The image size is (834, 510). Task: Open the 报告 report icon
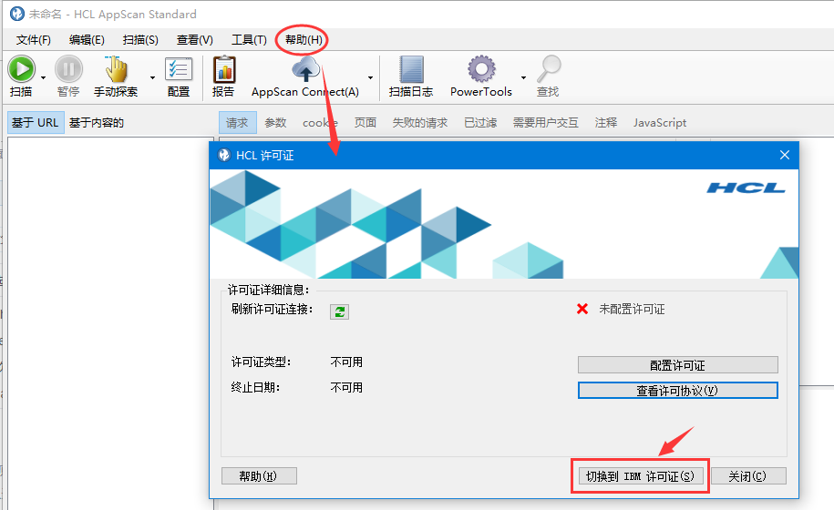(x=224, y=69)
